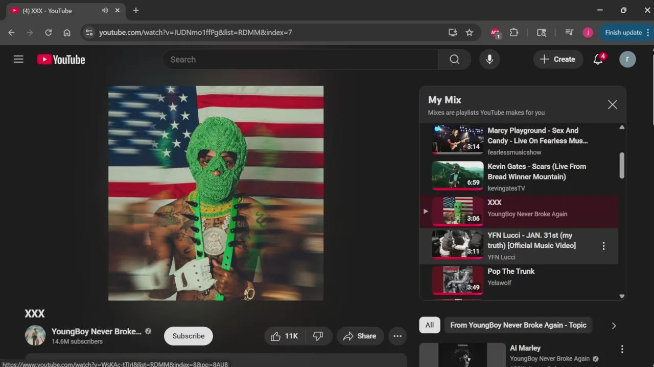Open the Create button

(x=557, y=59)
